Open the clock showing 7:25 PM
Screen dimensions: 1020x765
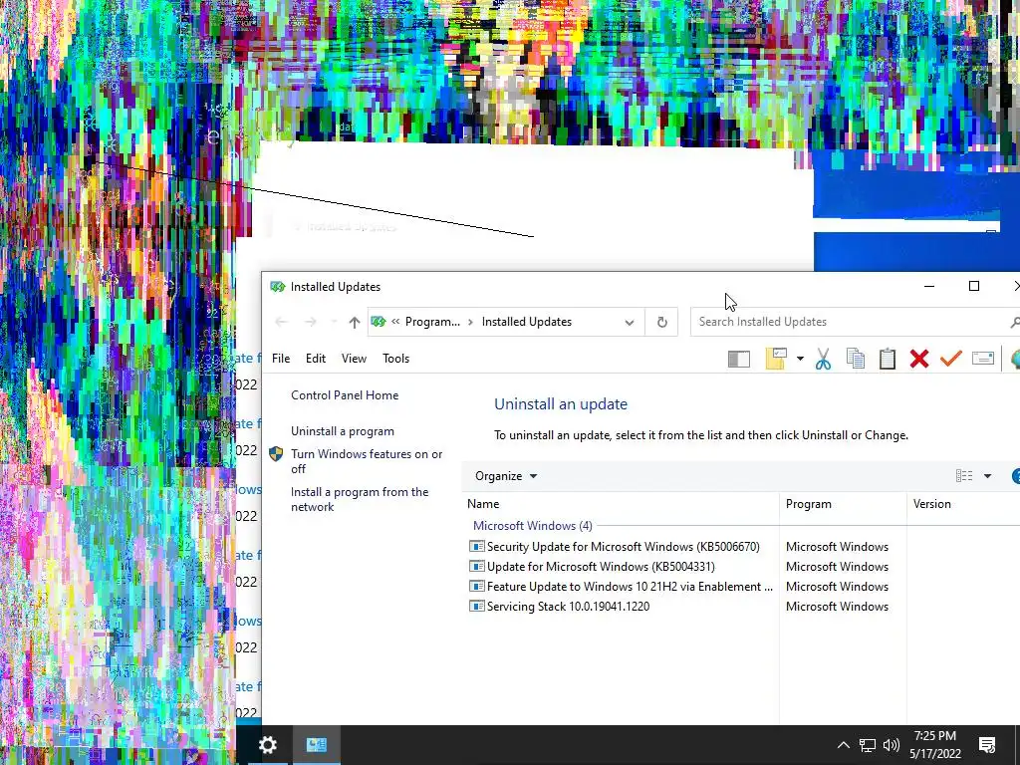(935, 745)
